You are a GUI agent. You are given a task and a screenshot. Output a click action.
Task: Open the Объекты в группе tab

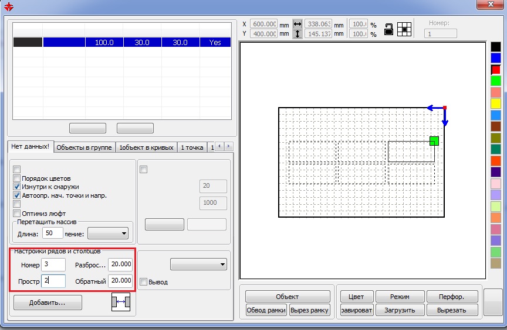84,147
